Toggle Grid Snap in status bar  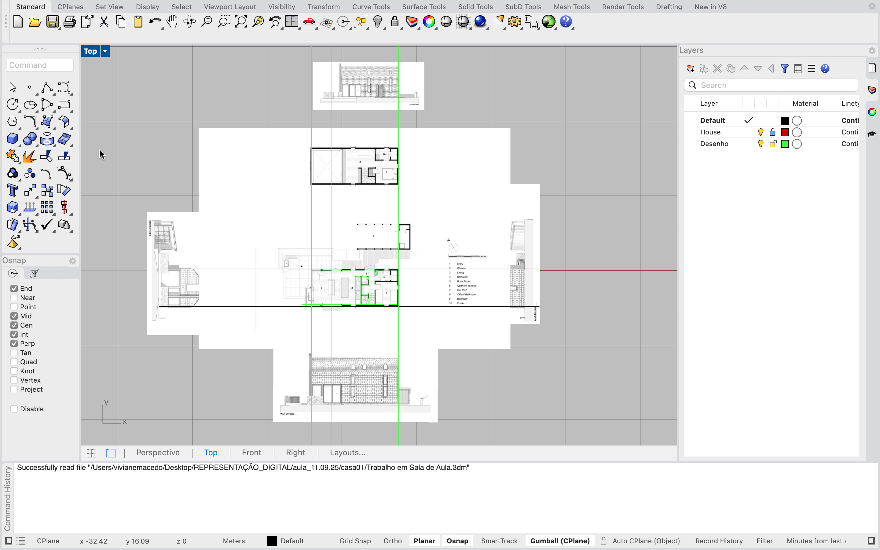coord(355,541)
